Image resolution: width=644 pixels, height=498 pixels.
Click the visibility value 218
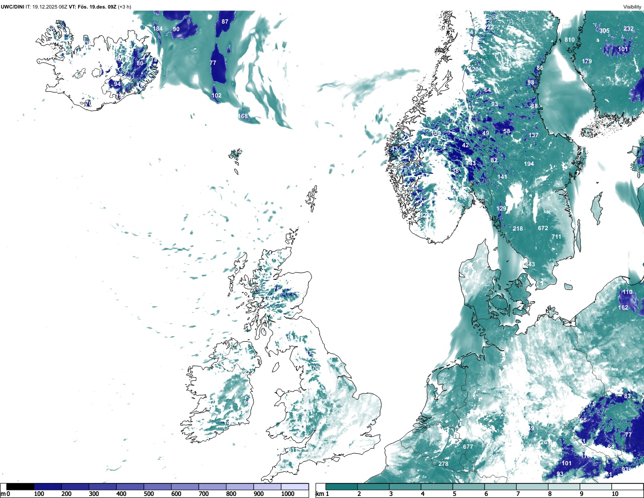point(518,229)
